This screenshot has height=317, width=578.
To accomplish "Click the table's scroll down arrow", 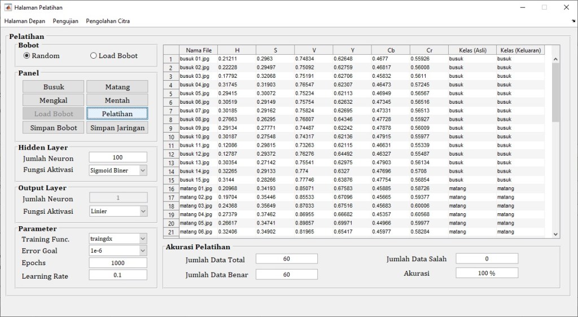I will [x=555, y=234].
